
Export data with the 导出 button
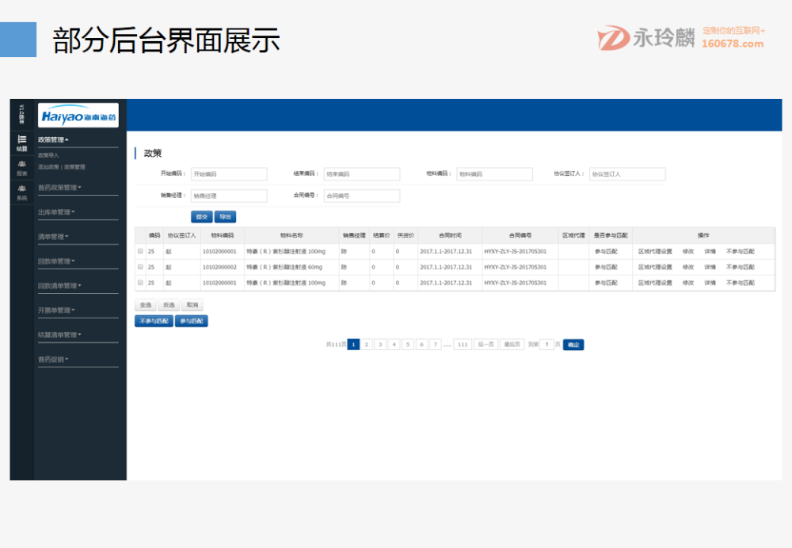coord(224,216)
